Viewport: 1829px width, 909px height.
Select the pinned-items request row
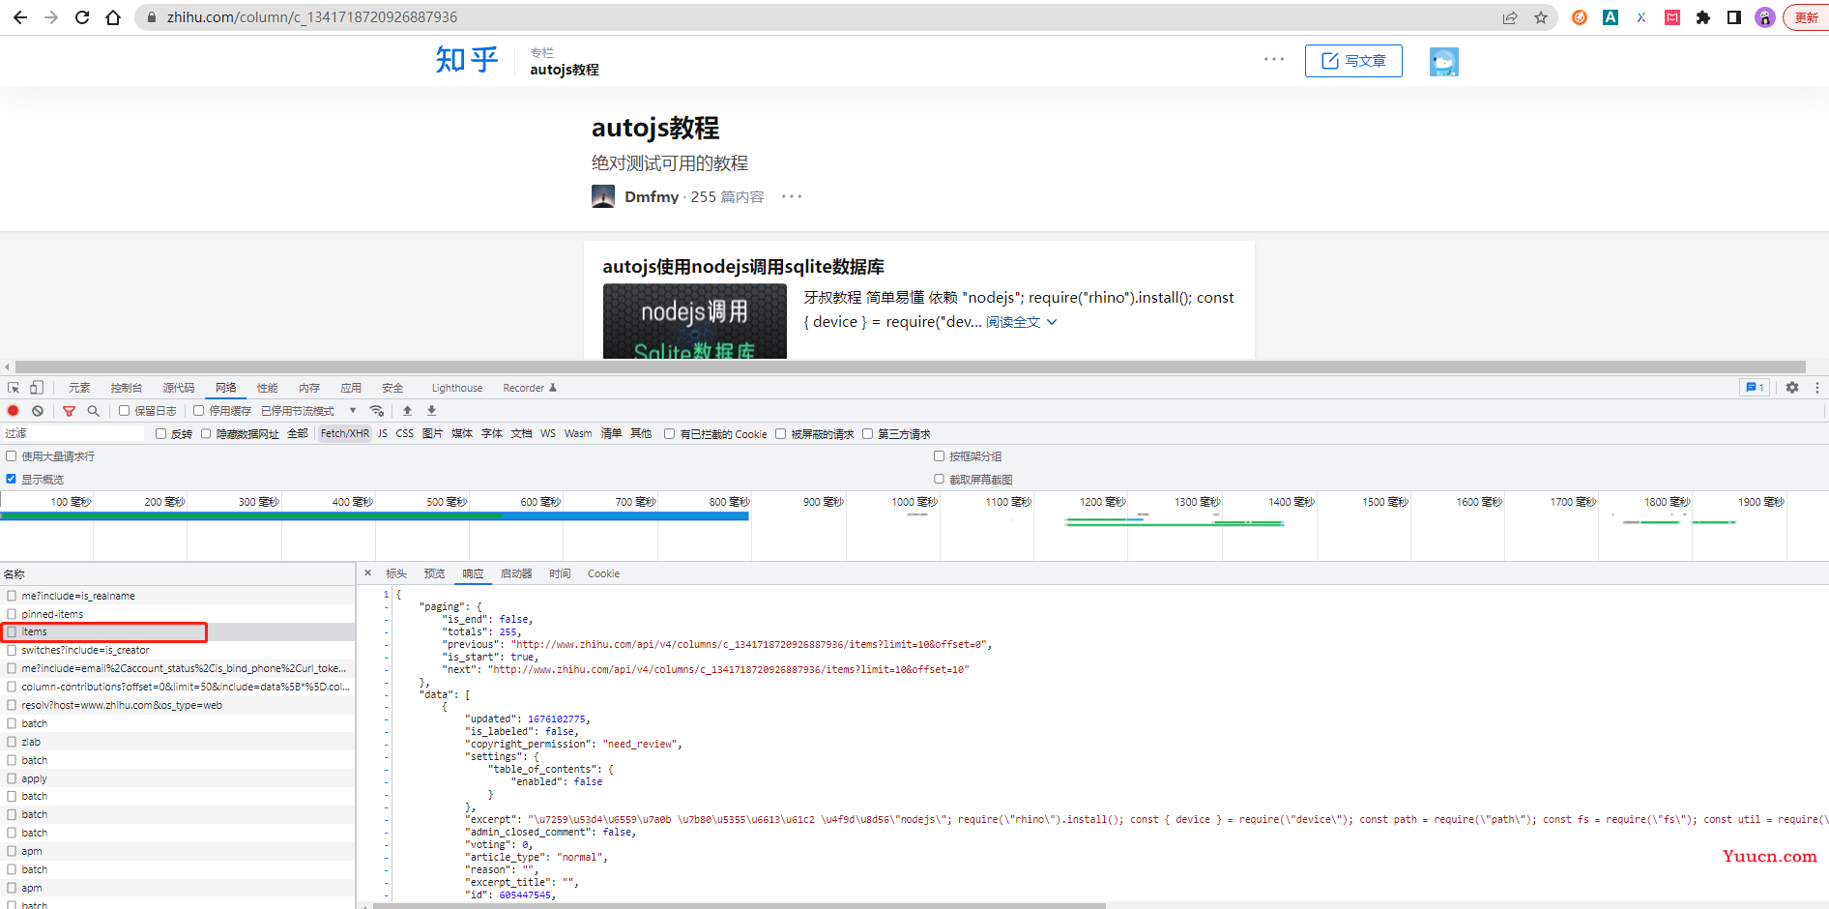coord(178,614)
